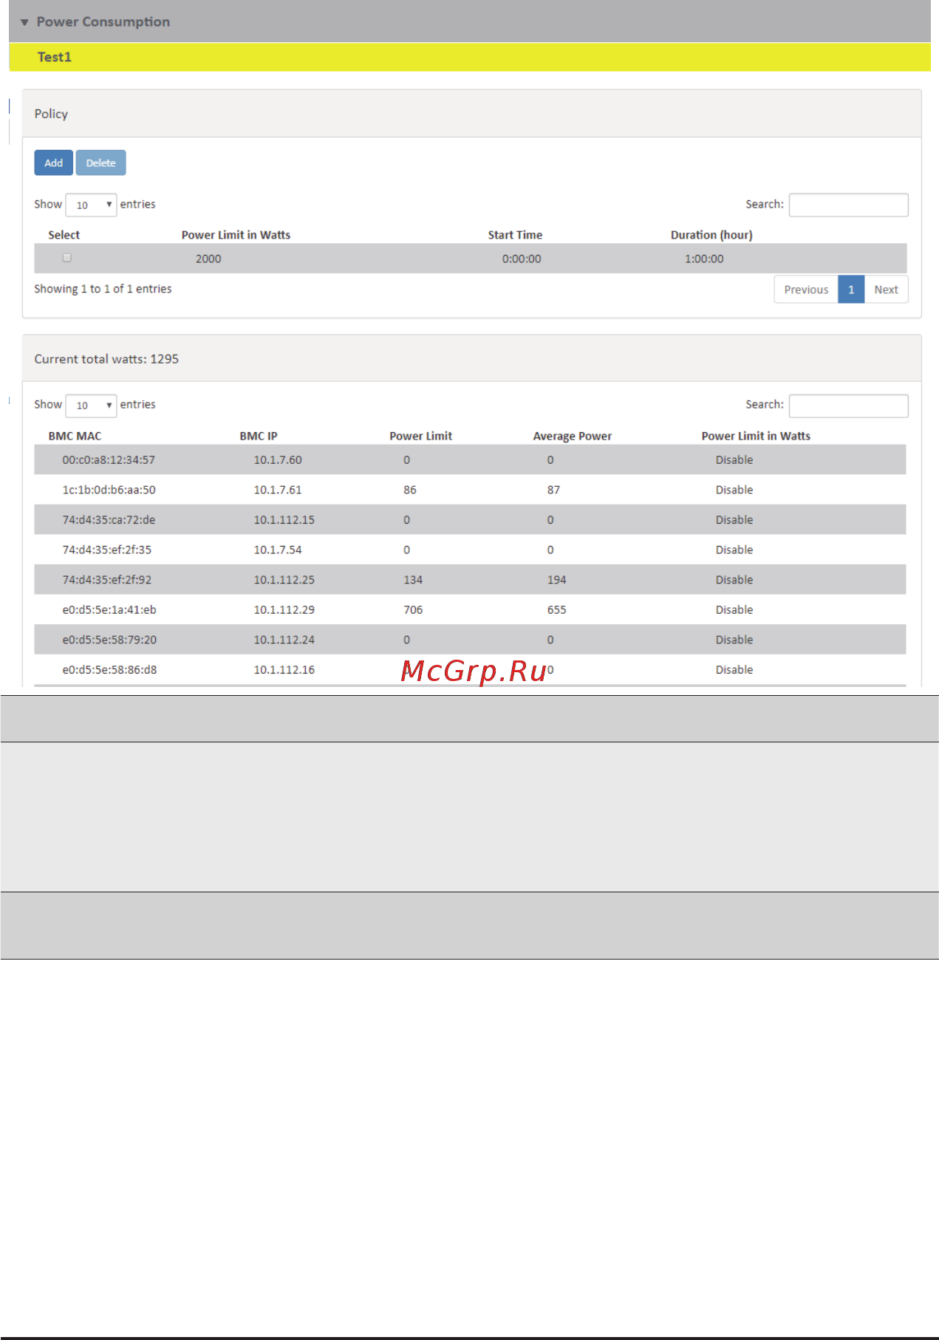Focus the device table Search field
Screen dimensions: 939x1340
(848, 406)
